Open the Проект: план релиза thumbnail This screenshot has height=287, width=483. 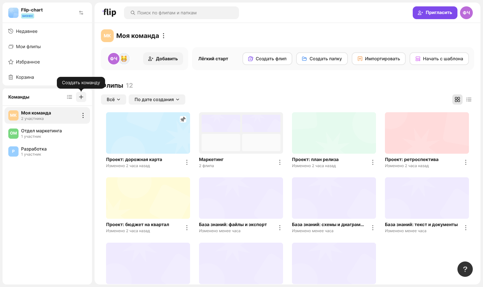click(334, 133)
